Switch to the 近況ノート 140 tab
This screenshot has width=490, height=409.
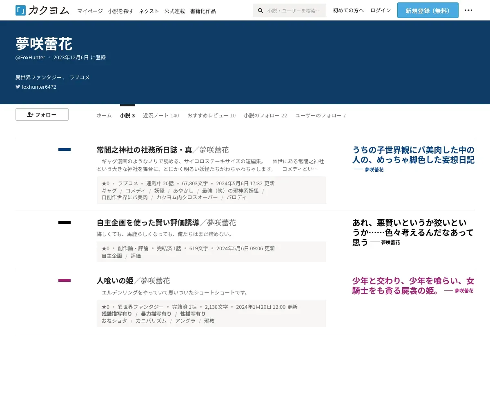(161, 116)
